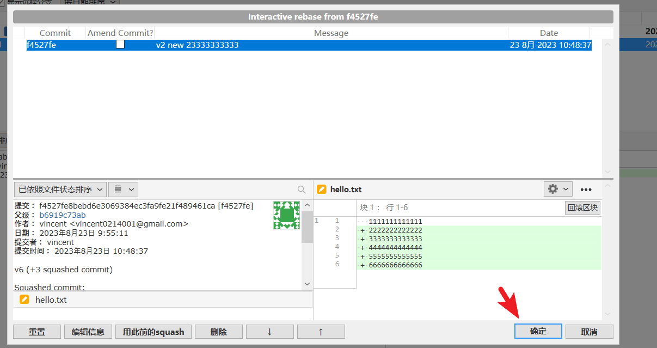The height and width of the screenshot is (348, 657).
Task: Click the hello.txt icon in diff header
Action: pyautogui.click(x=322, y=190)
